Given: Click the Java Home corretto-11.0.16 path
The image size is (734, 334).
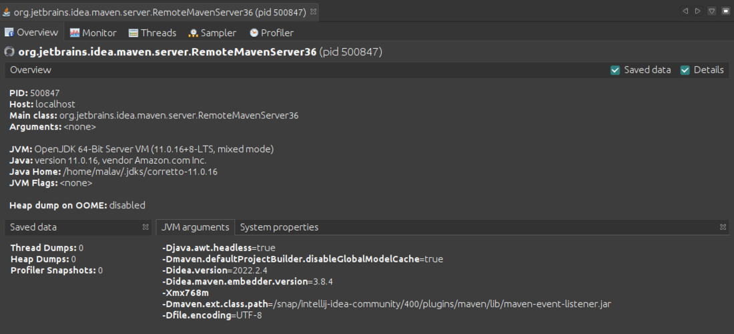Looking at the screenshot, I should (140, 172).
